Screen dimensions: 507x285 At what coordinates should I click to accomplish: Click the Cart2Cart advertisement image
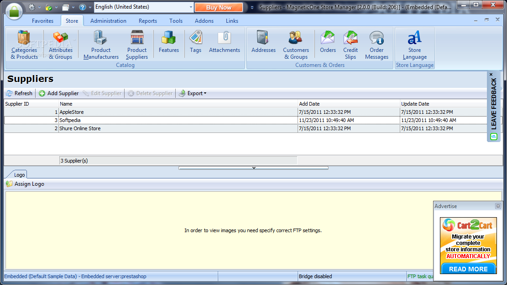[468, 245]
